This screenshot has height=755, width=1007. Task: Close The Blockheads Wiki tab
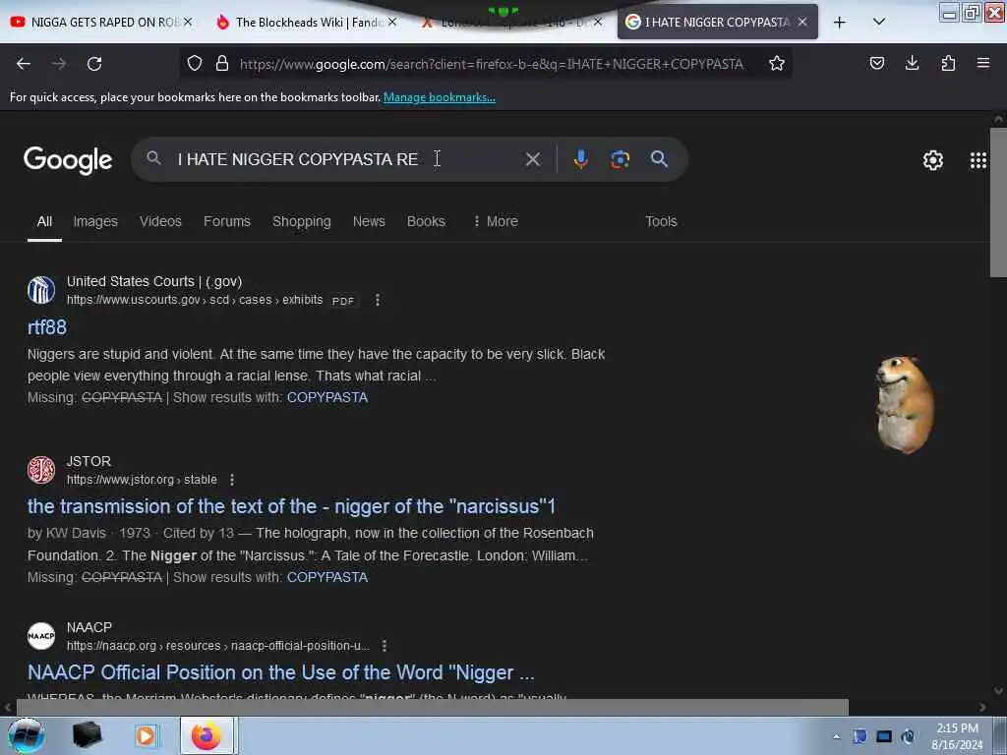pyautogui.click(x=392, y=22)
